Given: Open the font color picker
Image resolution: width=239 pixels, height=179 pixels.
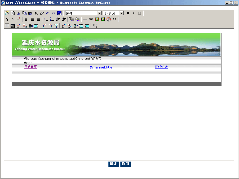Looking at the screenshot, I should [72, 19].
